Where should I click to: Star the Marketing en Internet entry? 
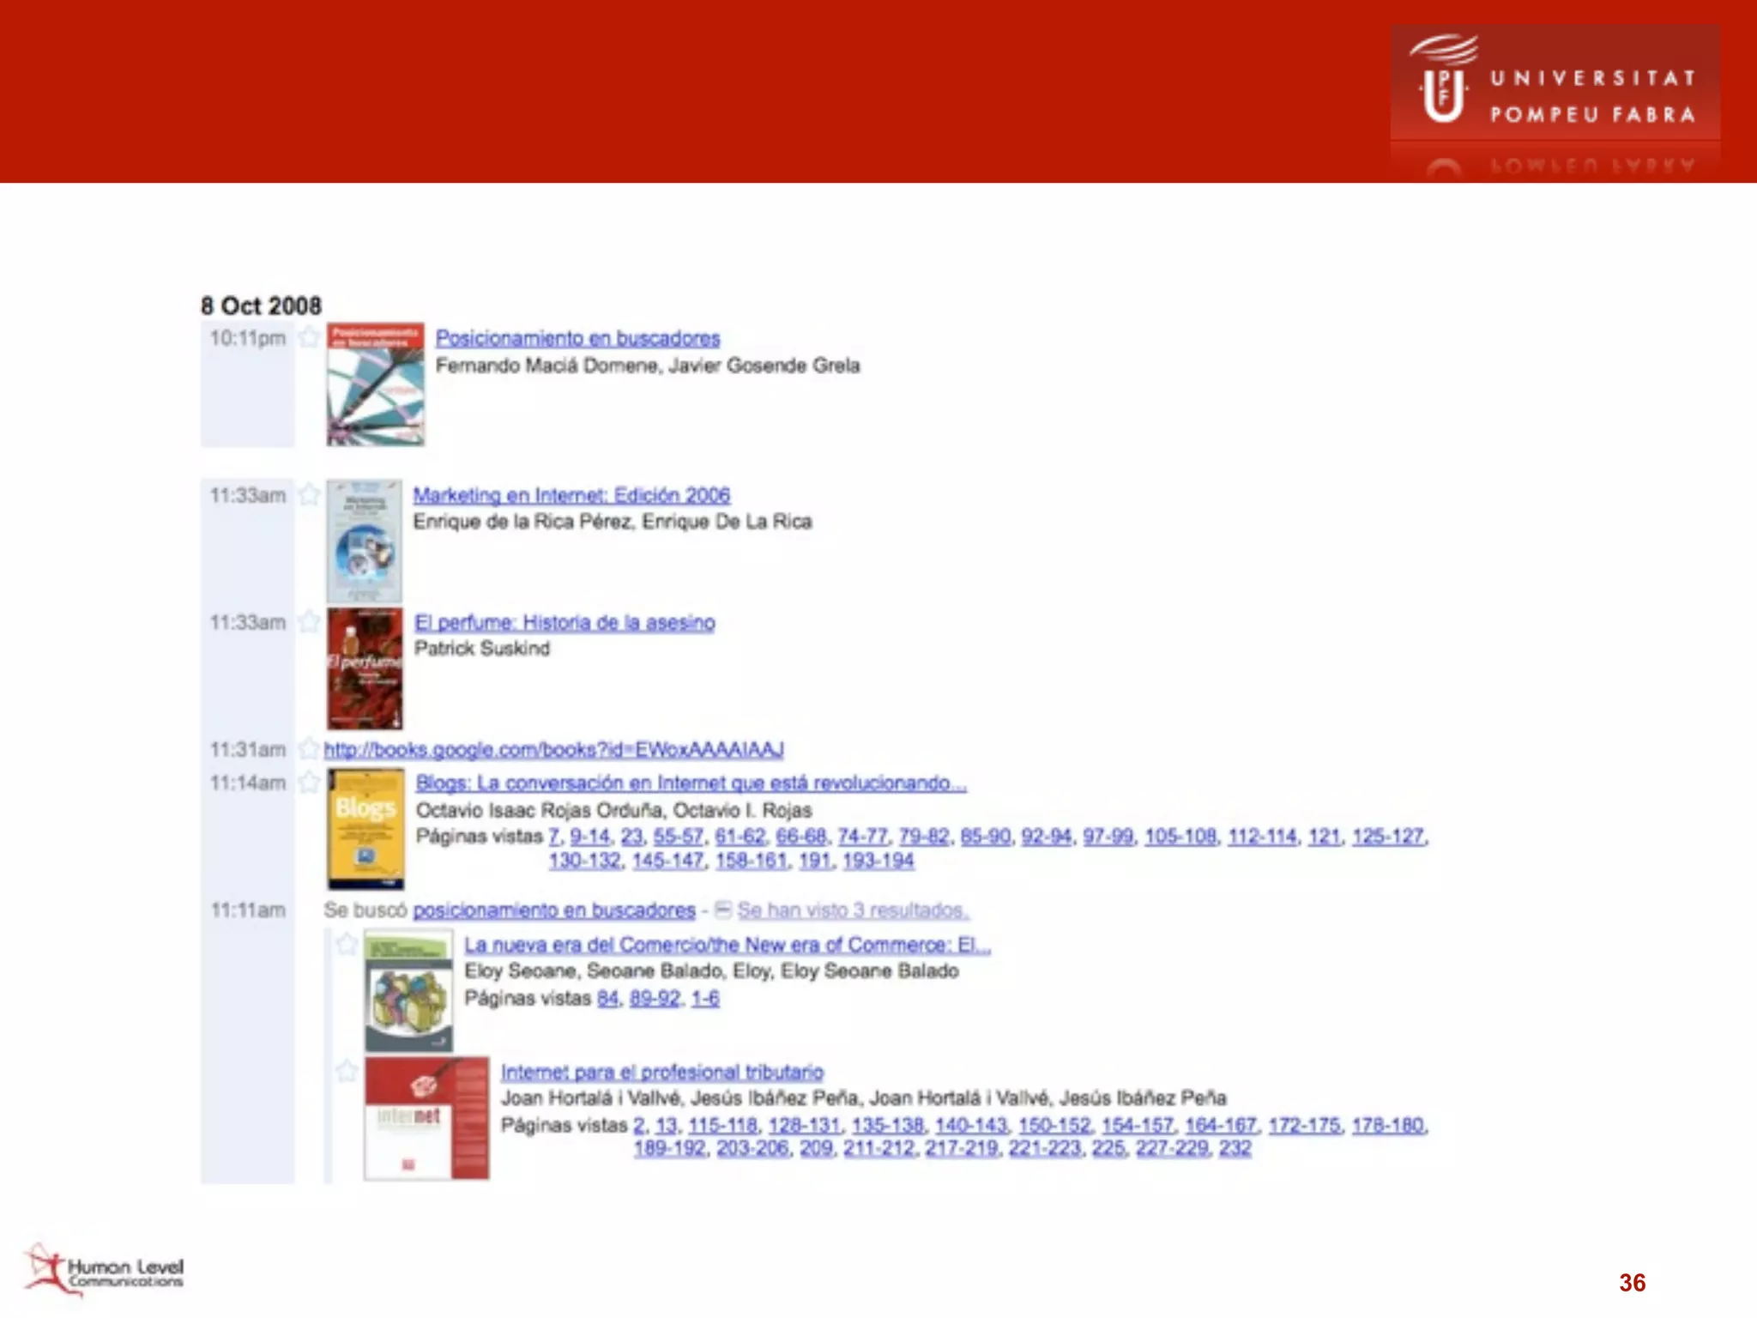pyautogui.click(x=309, y=494)
